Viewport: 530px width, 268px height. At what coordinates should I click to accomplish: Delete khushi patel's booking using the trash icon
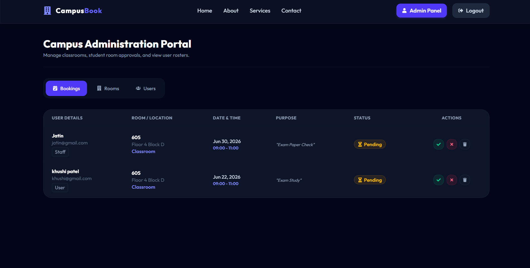tap(465, 180)
